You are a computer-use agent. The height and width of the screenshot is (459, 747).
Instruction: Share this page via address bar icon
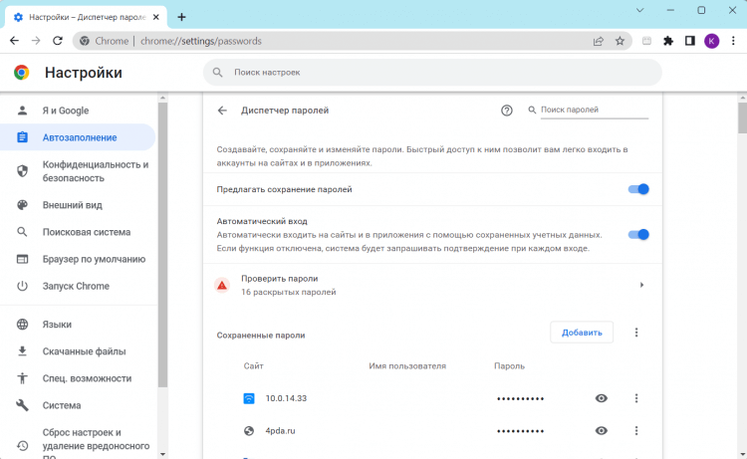(599, 41)
